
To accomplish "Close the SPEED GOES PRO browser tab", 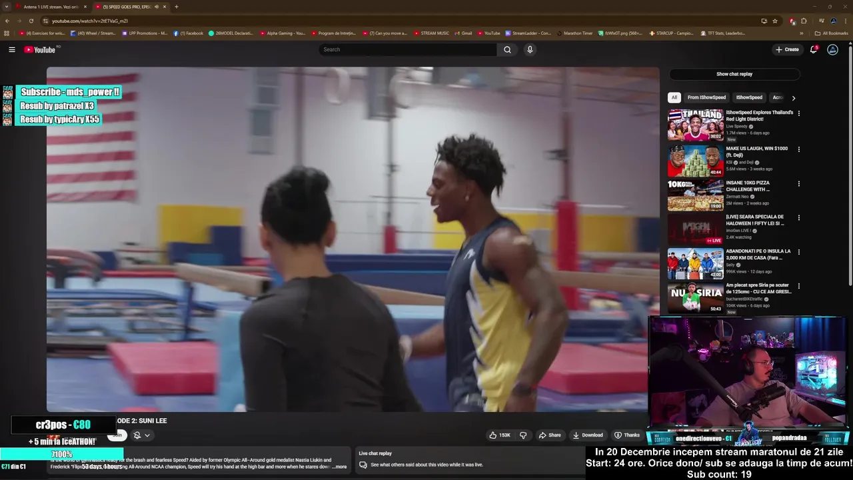I will (165, 7).
